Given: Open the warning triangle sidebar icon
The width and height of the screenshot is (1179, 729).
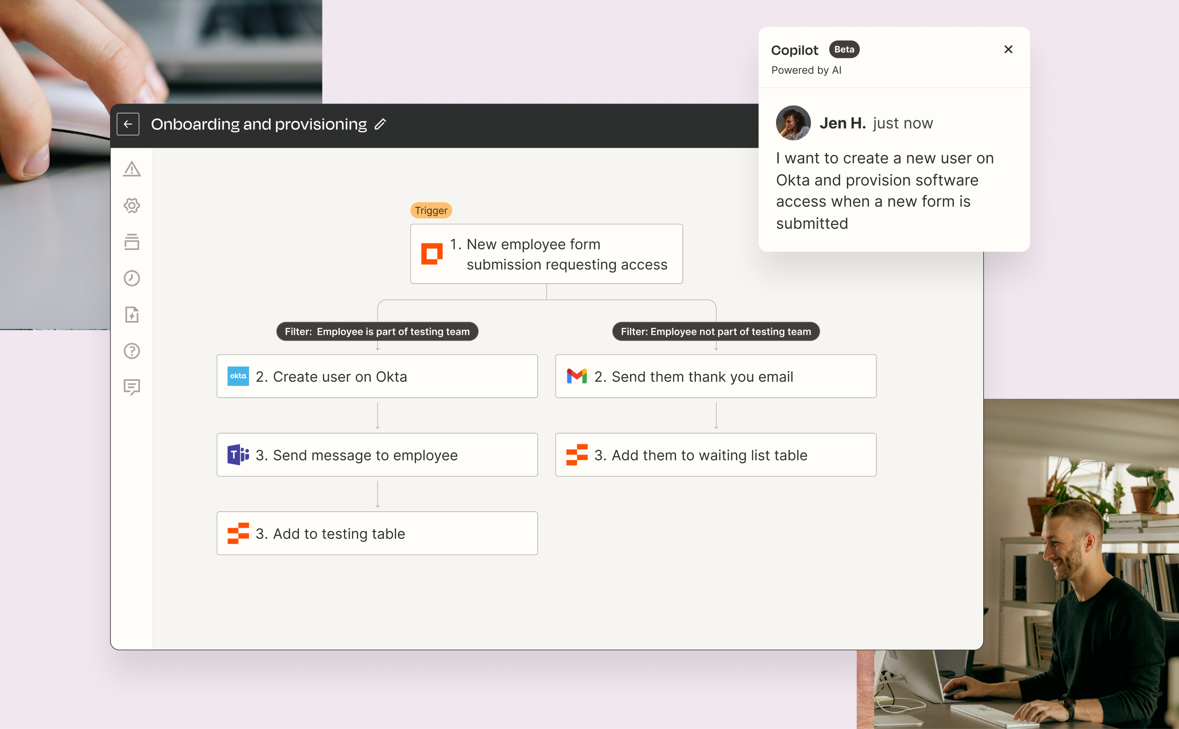Looking at the screenshot, I should coord(132,169).
